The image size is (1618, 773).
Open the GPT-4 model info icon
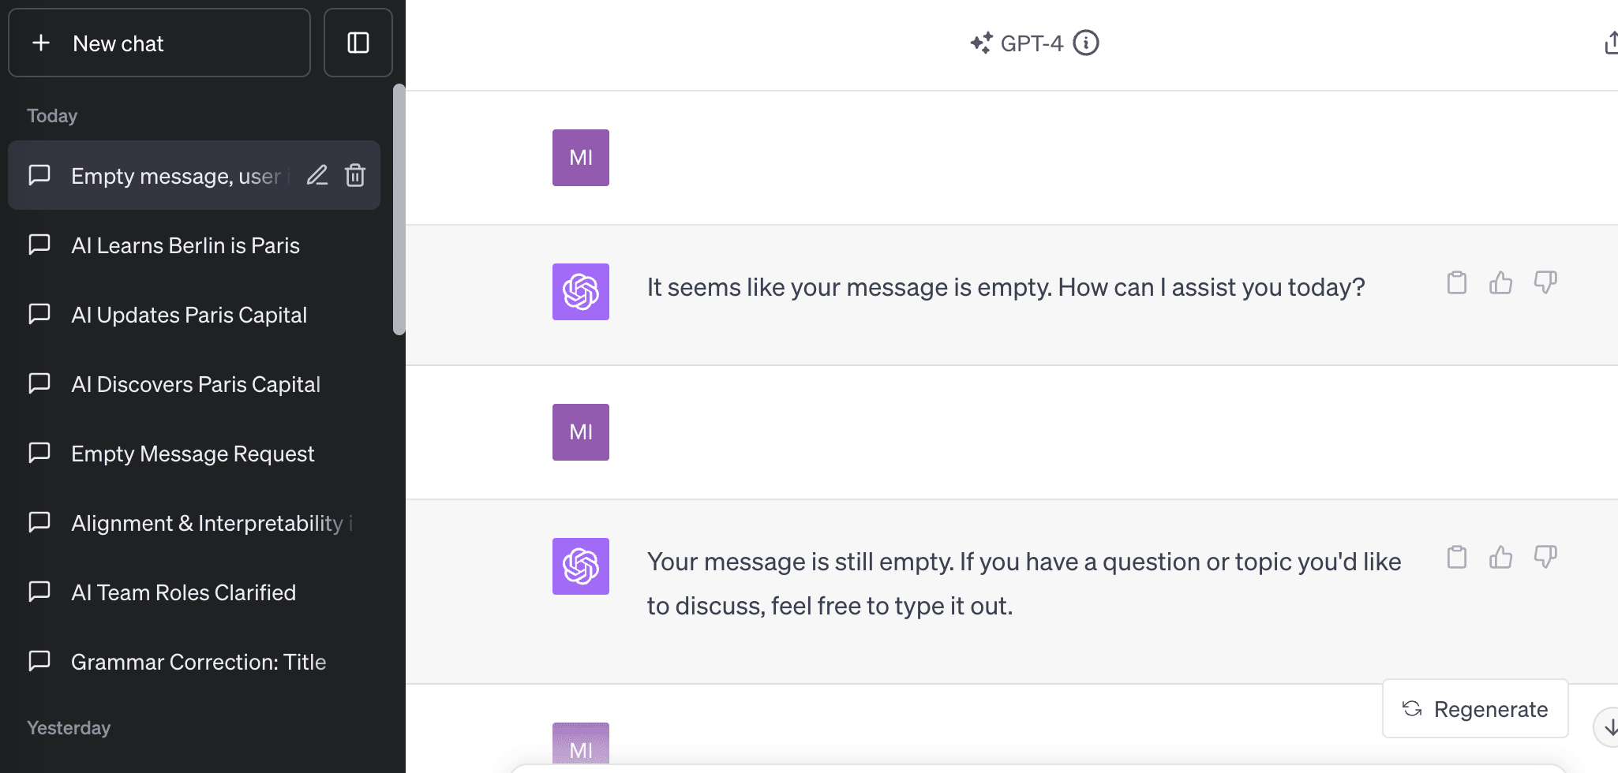click(x=1086, y=43)
